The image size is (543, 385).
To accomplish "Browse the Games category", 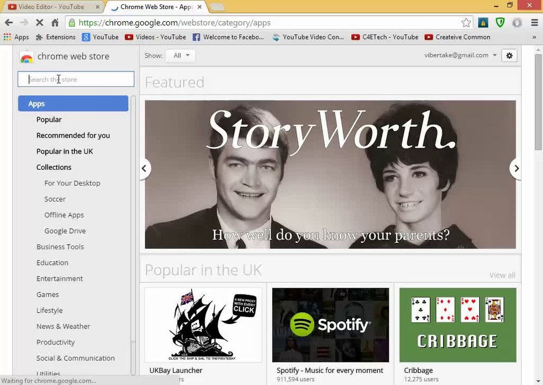I will [x=48, y=295].
